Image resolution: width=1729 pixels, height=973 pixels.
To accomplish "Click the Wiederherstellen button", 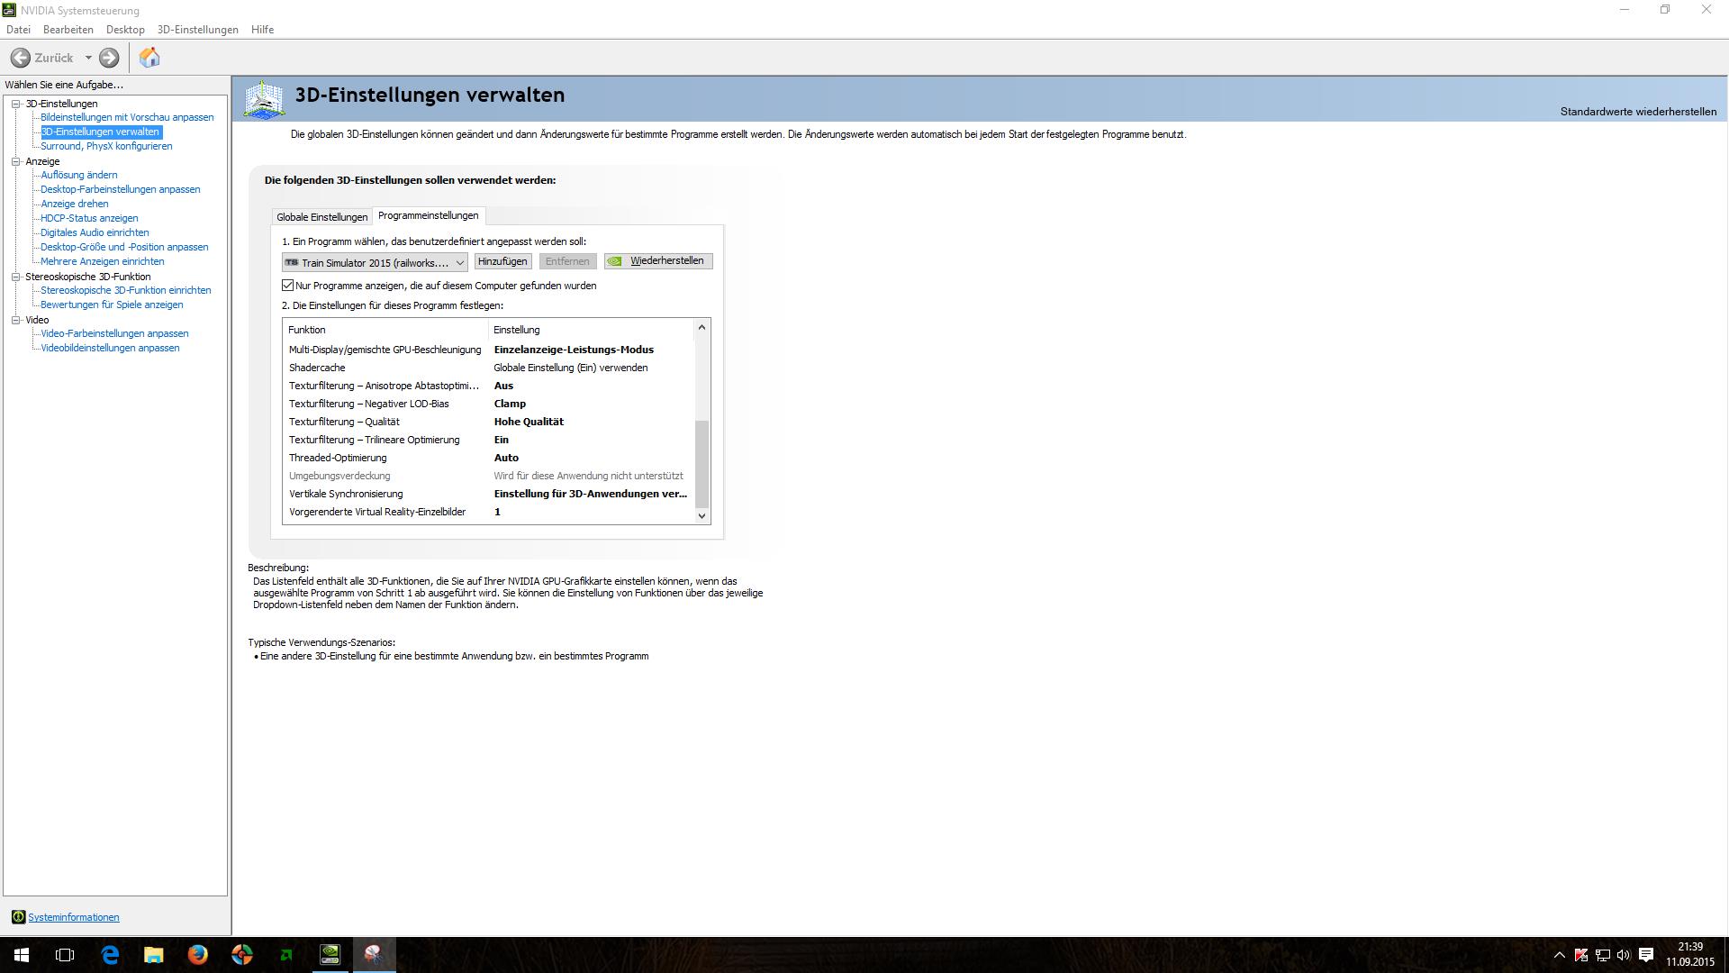I will 658,261.
